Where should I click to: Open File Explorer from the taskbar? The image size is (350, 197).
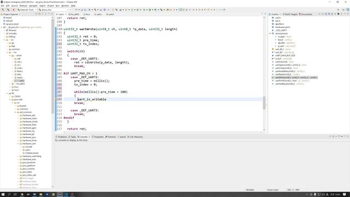pyautogui.click(x=41, y=195)
